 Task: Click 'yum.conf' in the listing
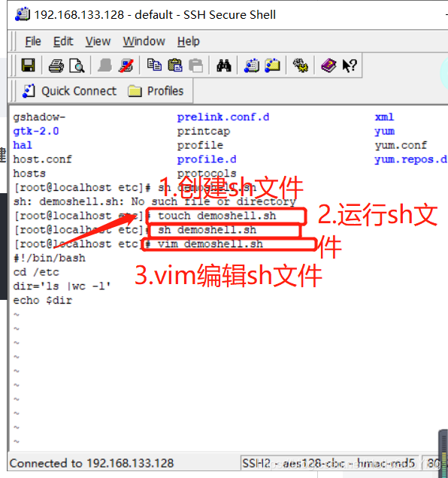tap(401, 145)
